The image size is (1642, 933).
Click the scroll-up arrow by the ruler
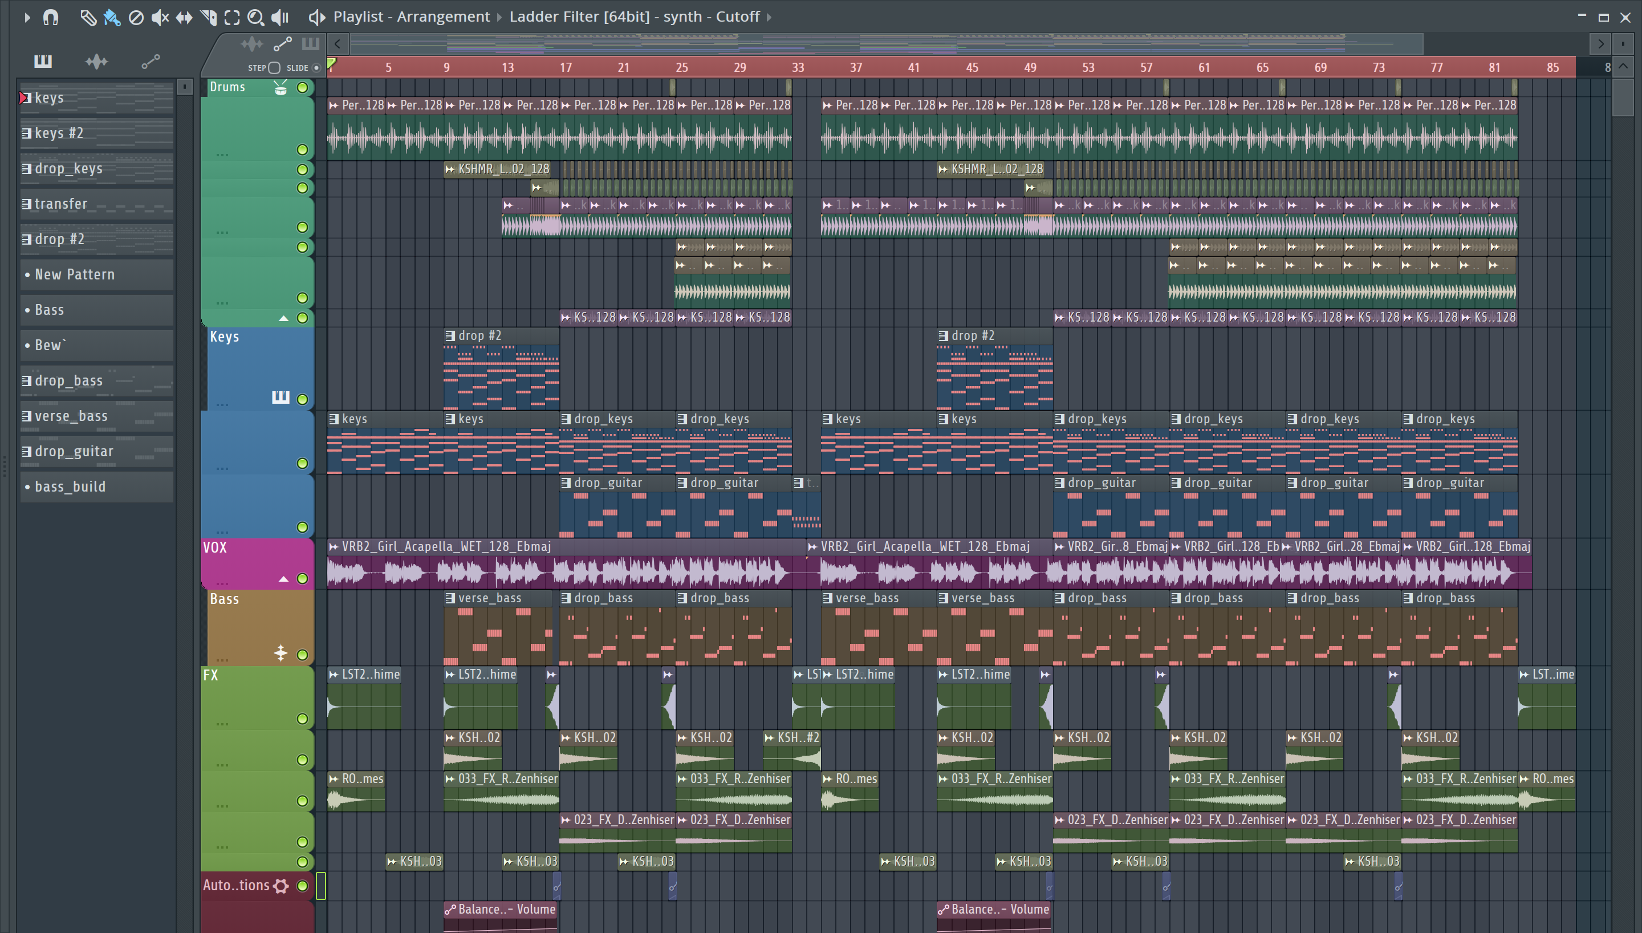[1623, 67]
